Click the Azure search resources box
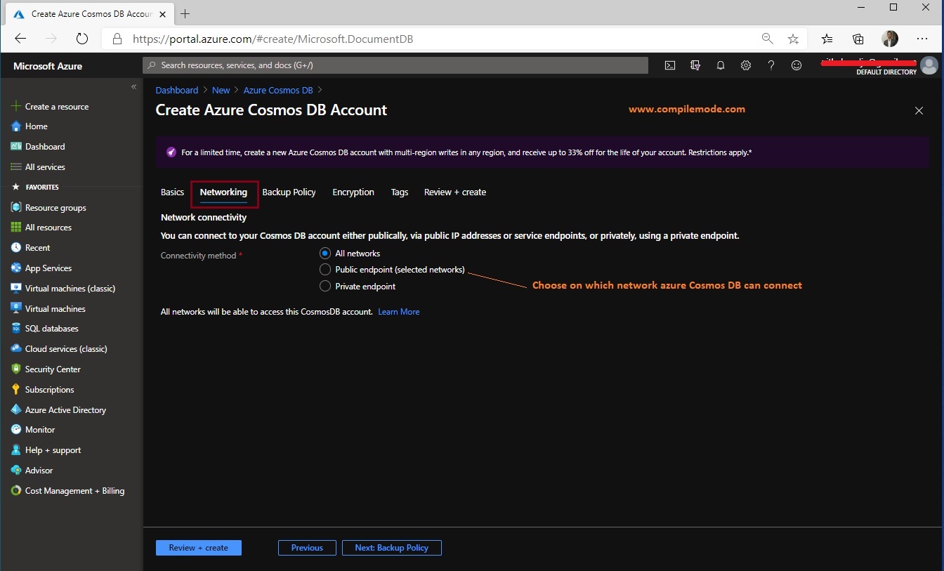This screenshot has width=944, height=571. click(x=395, y=65)
